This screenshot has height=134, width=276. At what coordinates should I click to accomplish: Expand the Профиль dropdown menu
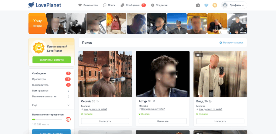234,5
